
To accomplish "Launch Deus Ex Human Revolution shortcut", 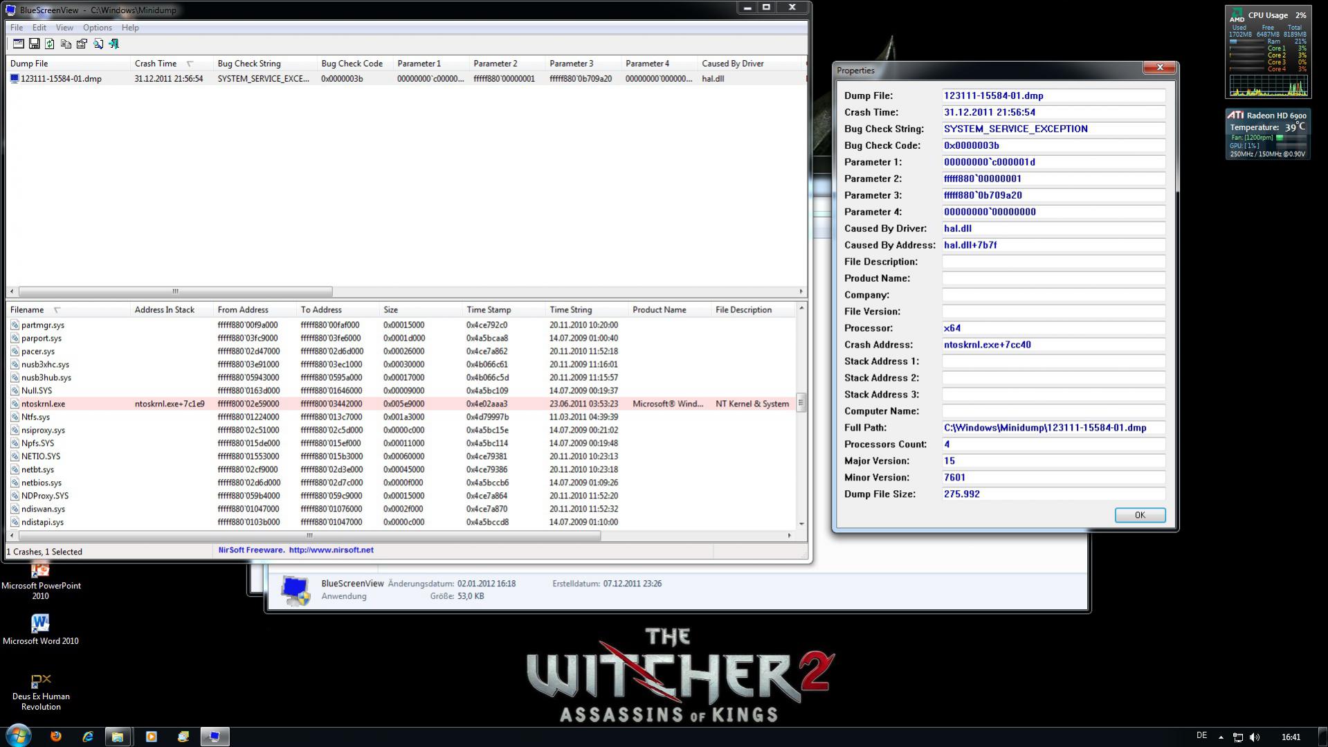I will tap(41, 691).
